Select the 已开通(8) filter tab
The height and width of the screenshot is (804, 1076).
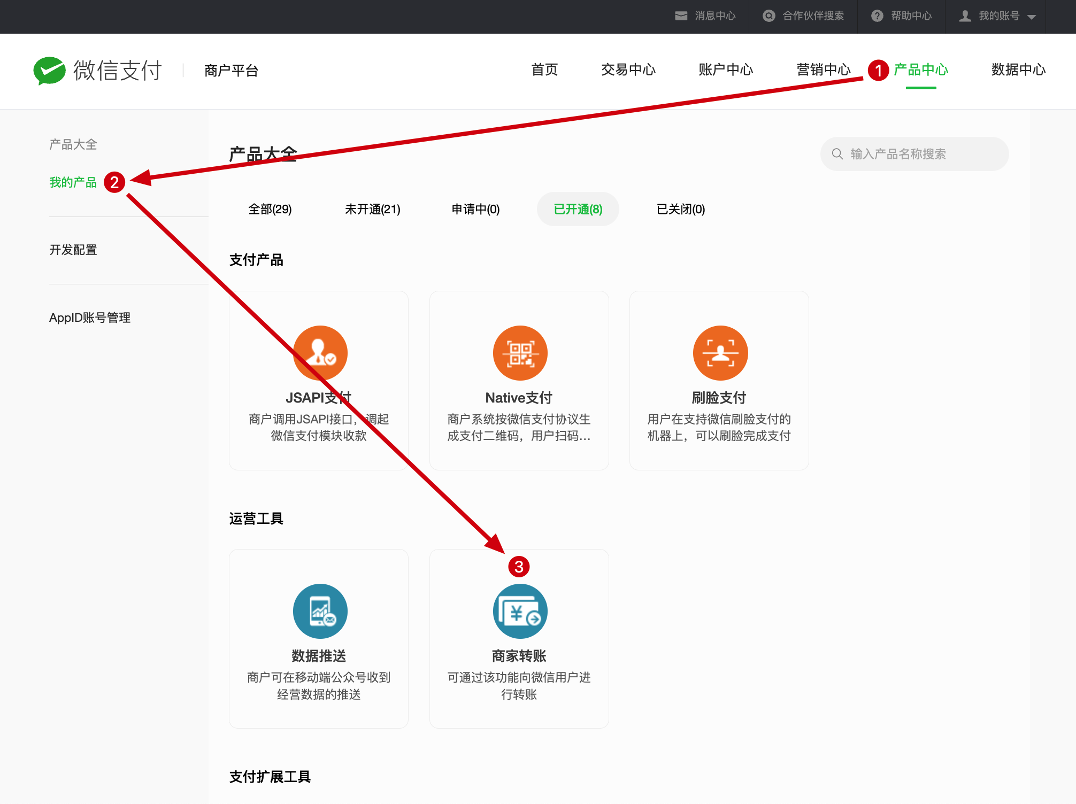click(578, 209)
